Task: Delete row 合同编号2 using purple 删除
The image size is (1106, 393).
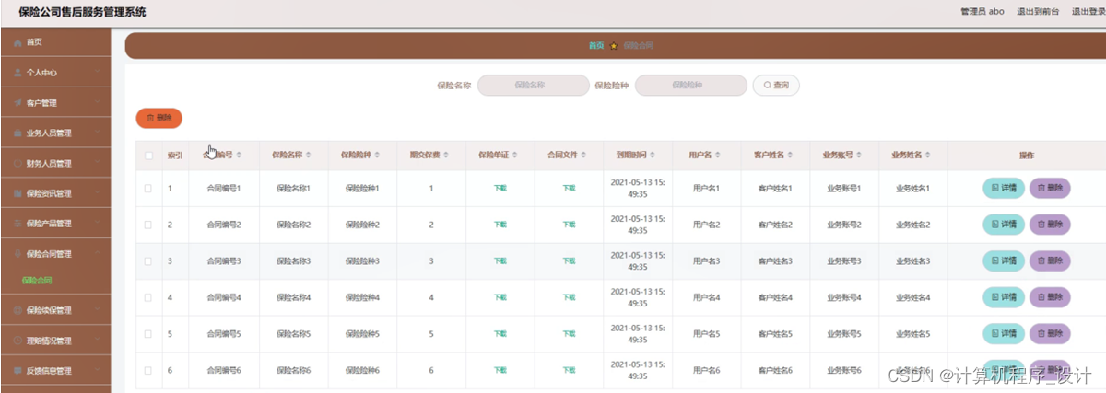Action: click(x=1050, y=225)
